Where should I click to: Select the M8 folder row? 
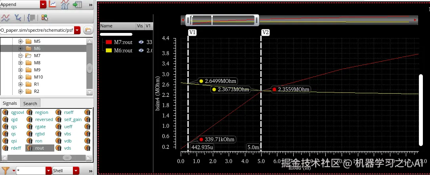pyautogui.click(x=43, y=63)
